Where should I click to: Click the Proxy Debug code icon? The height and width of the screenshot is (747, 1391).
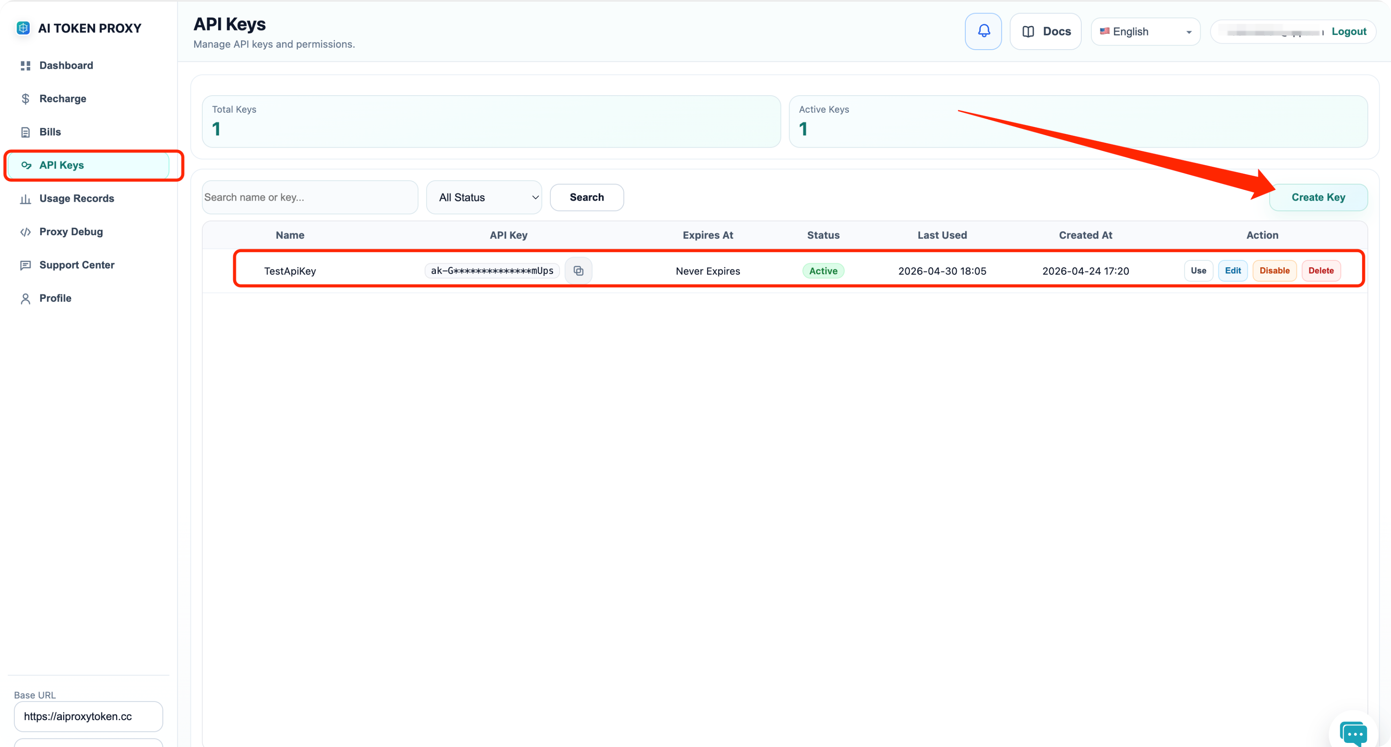[x=25, y=232]
